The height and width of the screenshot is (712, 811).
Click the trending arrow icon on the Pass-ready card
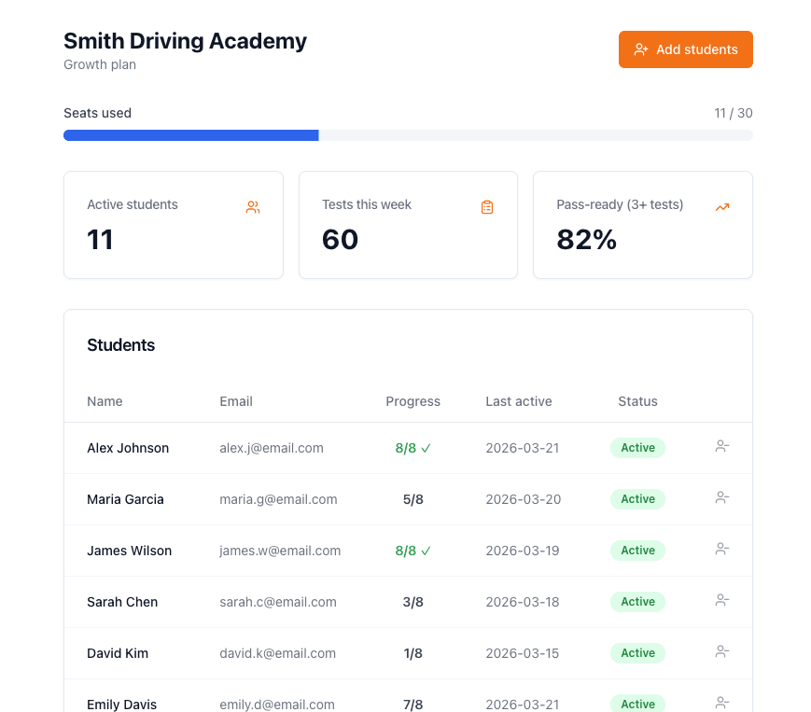(x=722, y=206)
